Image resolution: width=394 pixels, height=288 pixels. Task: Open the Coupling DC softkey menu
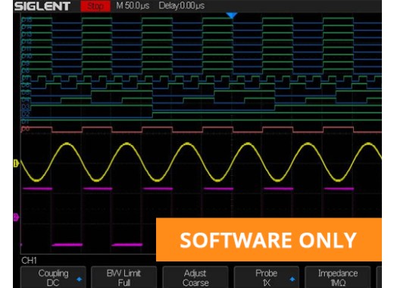(53, 277)
